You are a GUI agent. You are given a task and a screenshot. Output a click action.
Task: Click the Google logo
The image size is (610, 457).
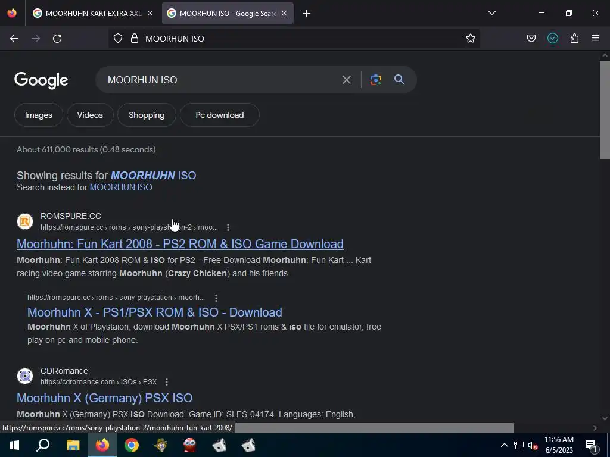click(41, 80)
